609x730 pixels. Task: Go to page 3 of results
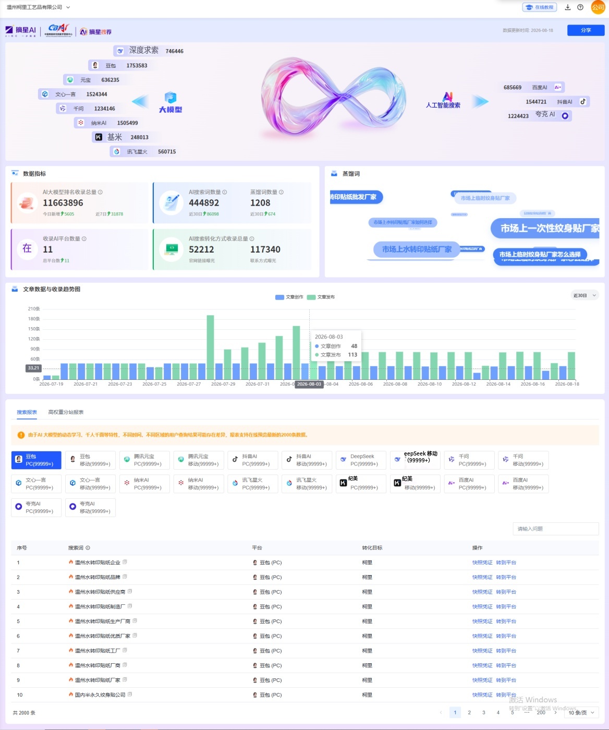[484, 712]
